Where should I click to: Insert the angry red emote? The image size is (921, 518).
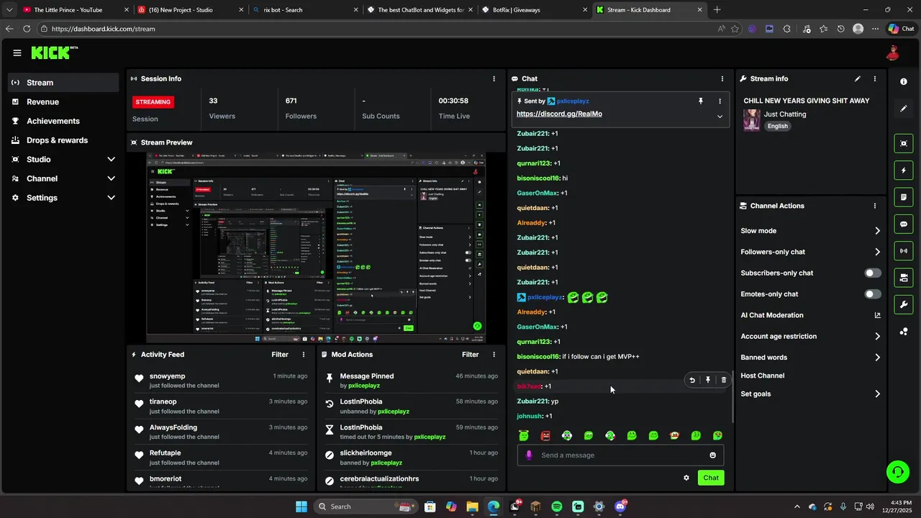(x=545, y=435)
